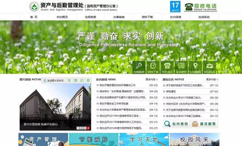This screenshot has height=146, width=242.
Task: Select slide number 2 in picture news
Action: (x=81, y=128)
